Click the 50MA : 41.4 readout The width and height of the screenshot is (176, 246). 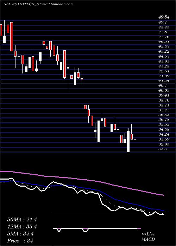tap(22, 220)
